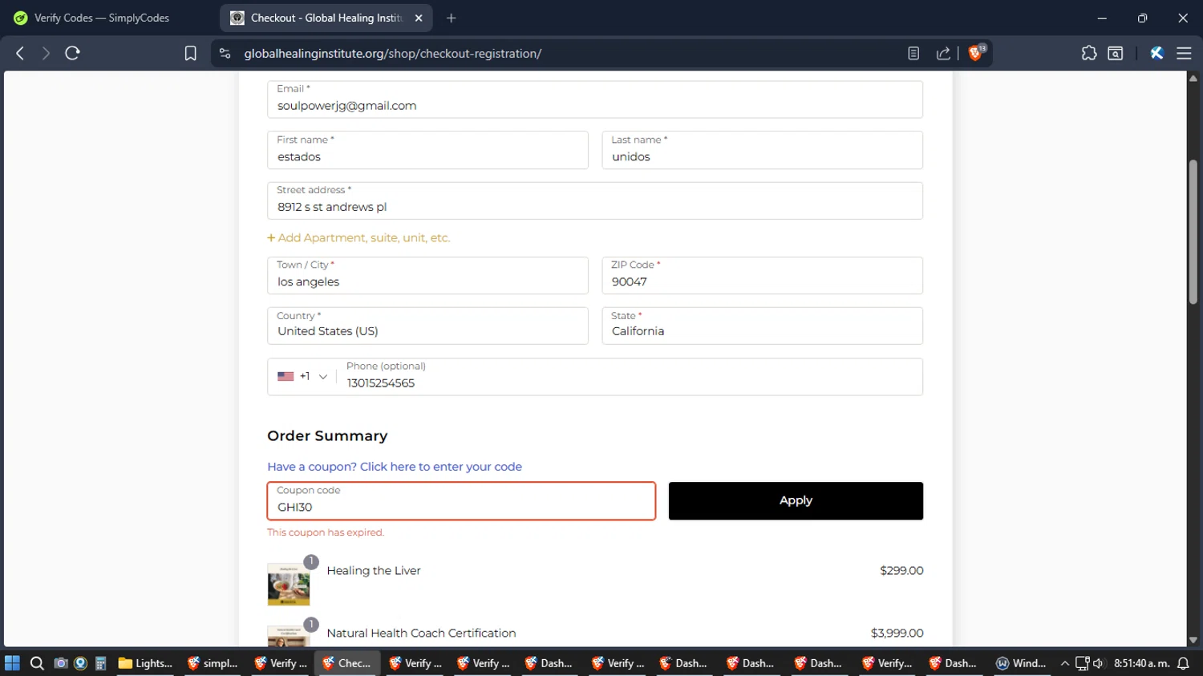Screen dimensions: 1203x676
Task: Focus the First name field
Action: (427, 150)
